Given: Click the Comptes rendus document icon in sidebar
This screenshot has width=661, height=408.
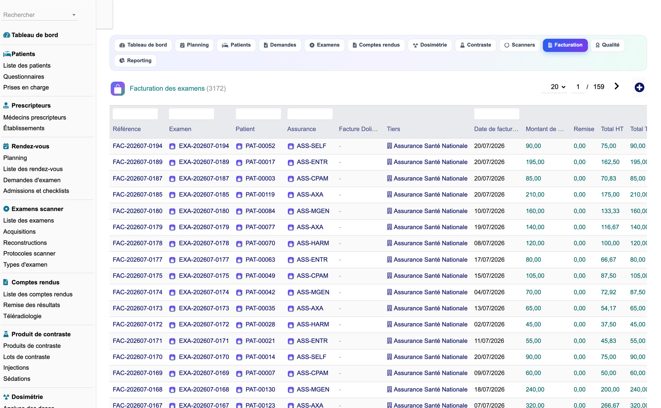Looking at the screenshot, I should click(6, 282).
